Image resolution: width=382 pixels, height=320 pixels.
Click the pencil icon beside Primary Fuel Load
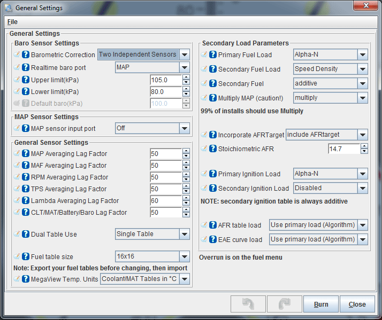click(204, 55)
